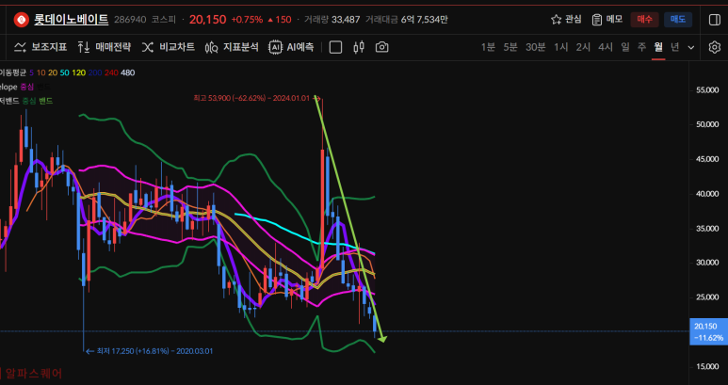Click the blue 매도 sell button

[x=678, y=20]
